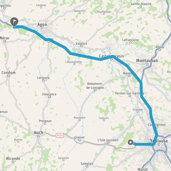Click the Montauban city marker dot
The height and width of the screenshot is (171, 171).
(x=147, y=64)
